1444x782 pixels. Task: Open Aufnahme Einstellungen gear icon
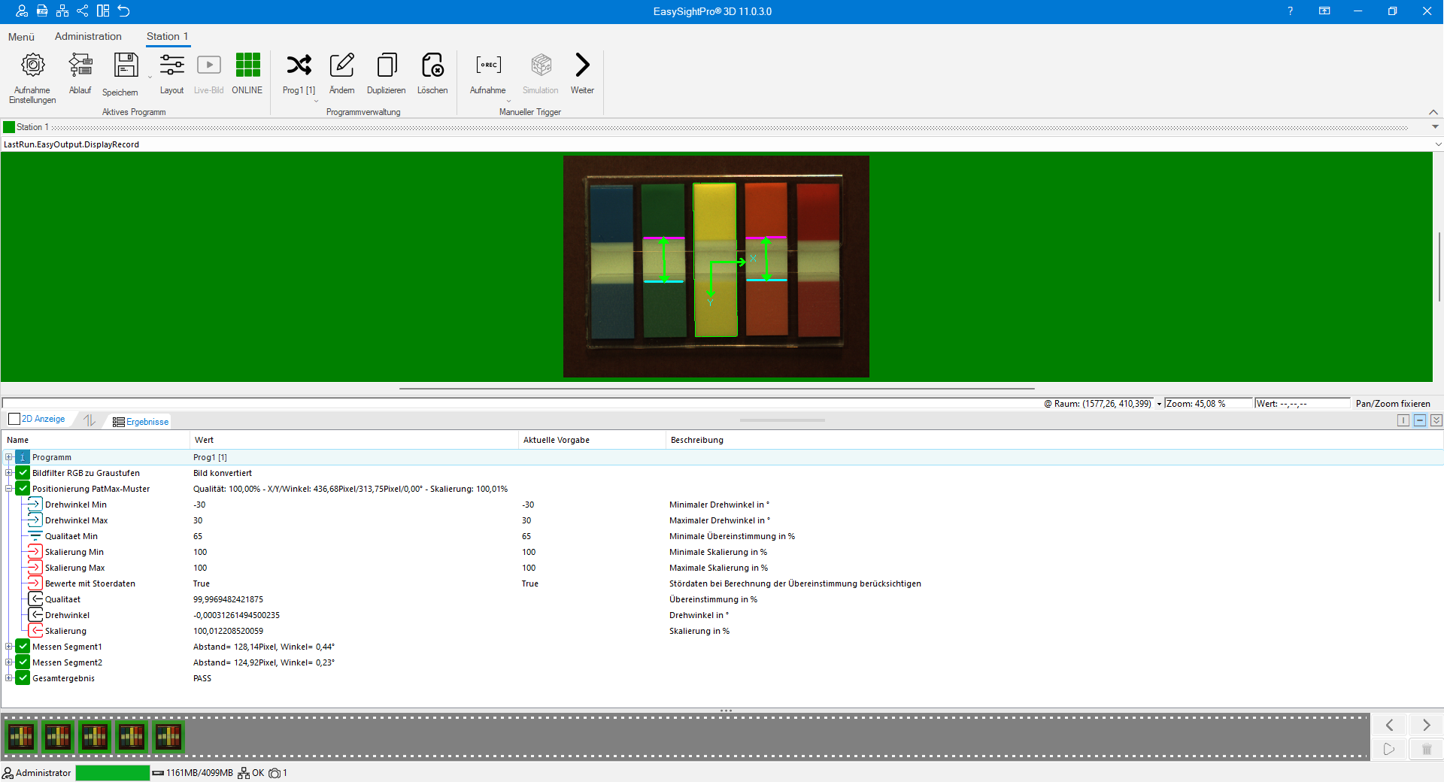tap(32, 66)
